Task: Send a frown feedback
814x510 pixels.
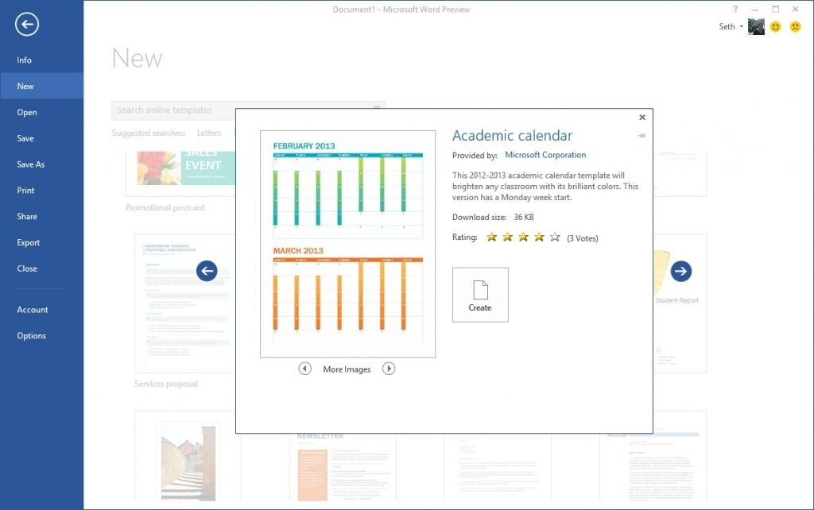Action: 795,26
